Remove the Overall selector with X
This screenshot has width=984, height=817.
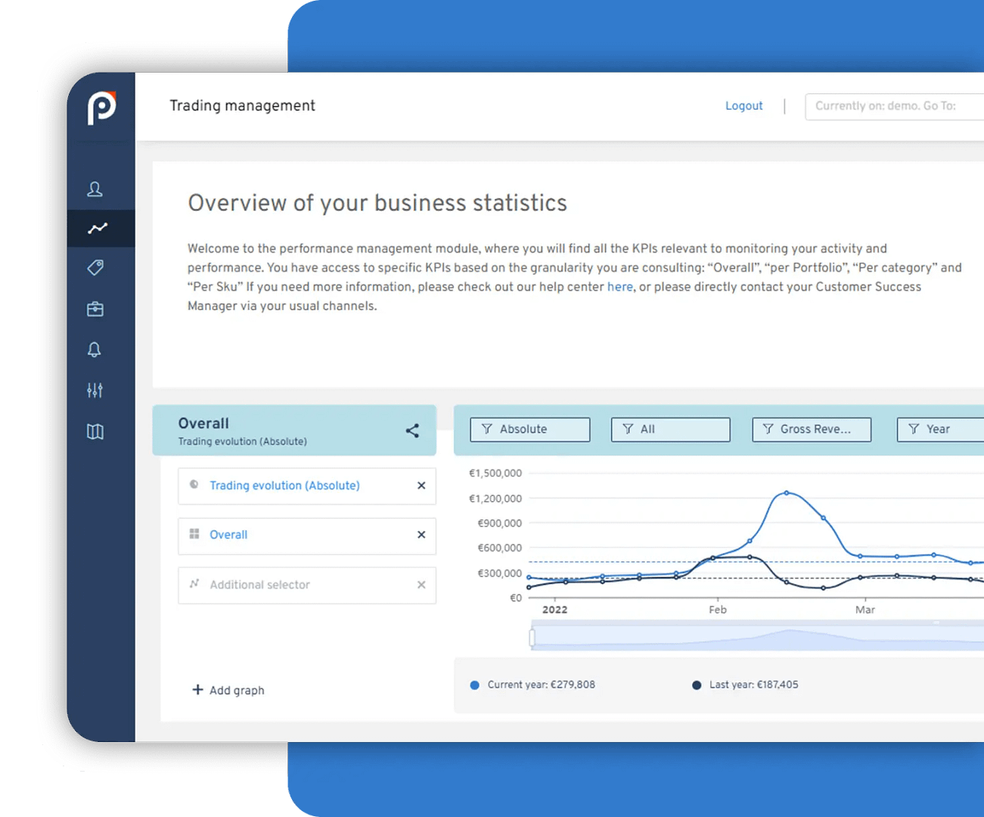pos(421,535)
